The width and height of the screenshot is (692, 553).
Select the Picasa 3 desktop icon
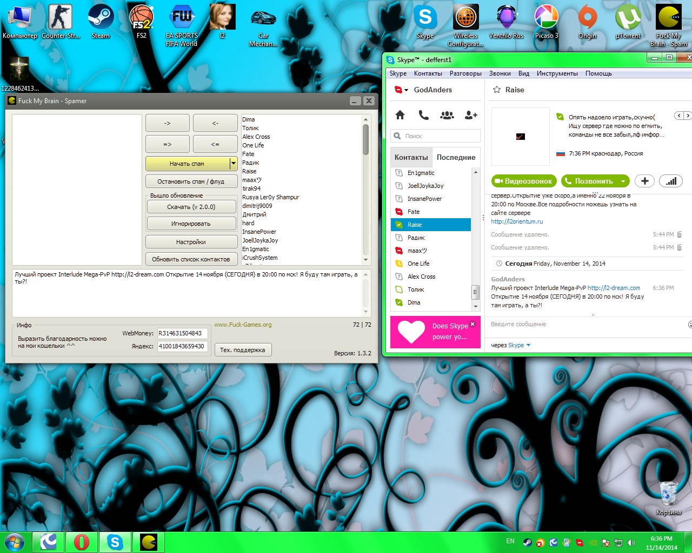[547, 22]
